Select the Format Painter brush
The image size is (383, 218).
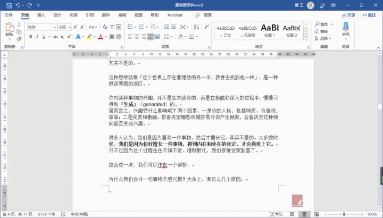[19, 39]
